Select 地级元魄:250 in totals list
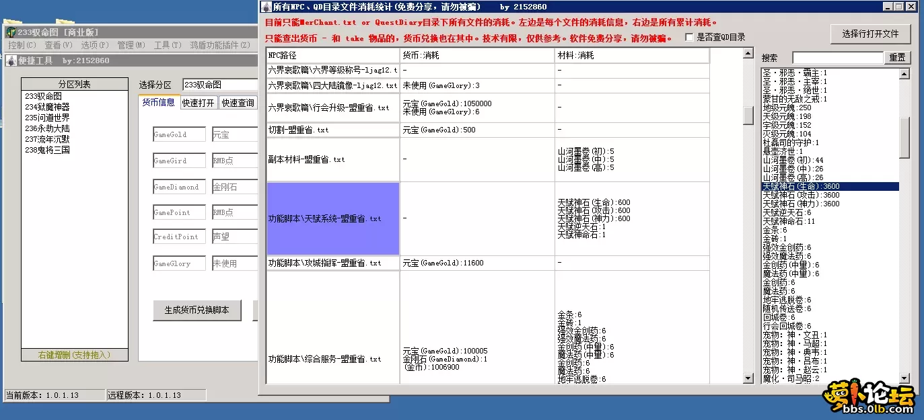The image size is (924, 420). click(x=830, y=108)
